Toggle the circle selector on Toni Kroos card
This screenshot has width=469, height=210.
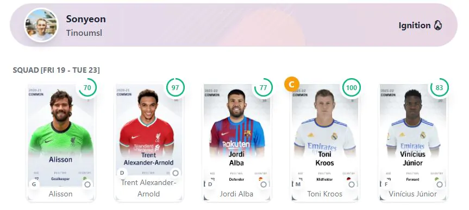click(x=352, y=184)
